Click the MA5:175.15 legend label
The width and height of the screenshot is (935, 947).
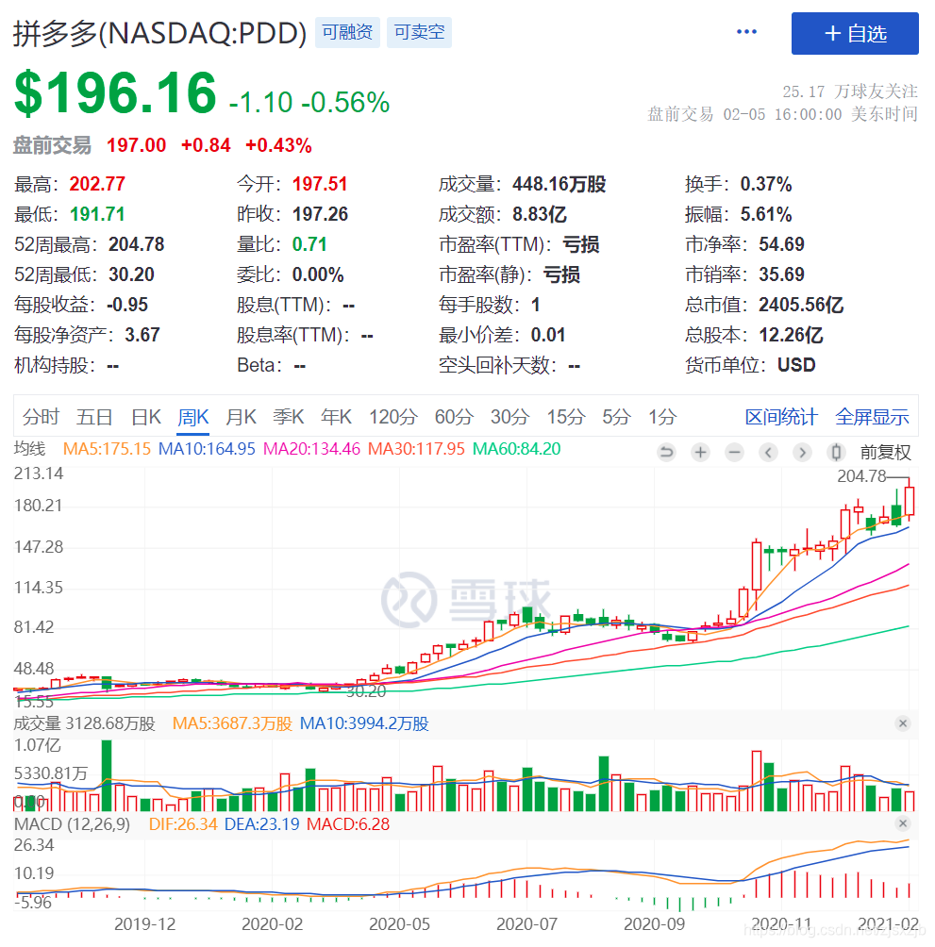click(107, 449)
